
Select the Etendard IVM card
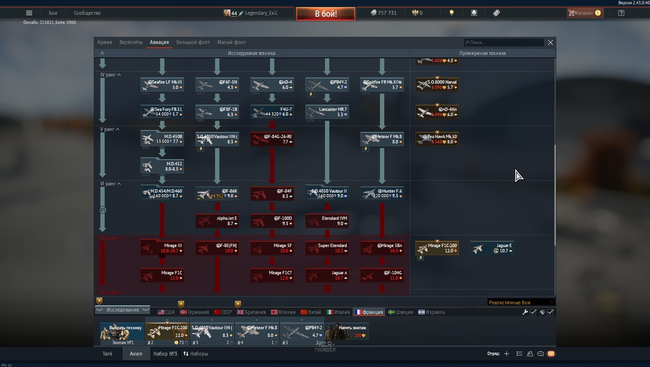coord(327,221)
